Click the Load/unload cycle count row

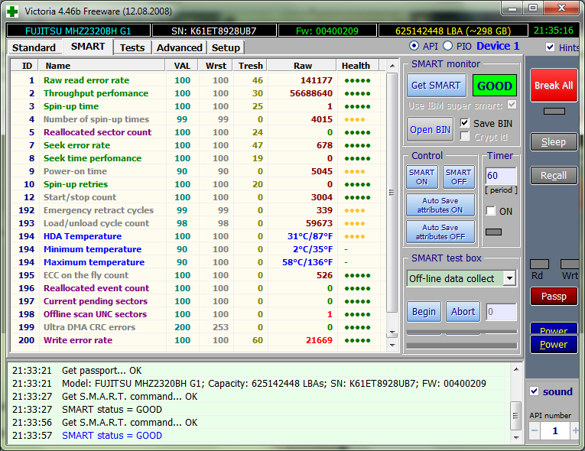pyautogui.click(x=198, y=223)
